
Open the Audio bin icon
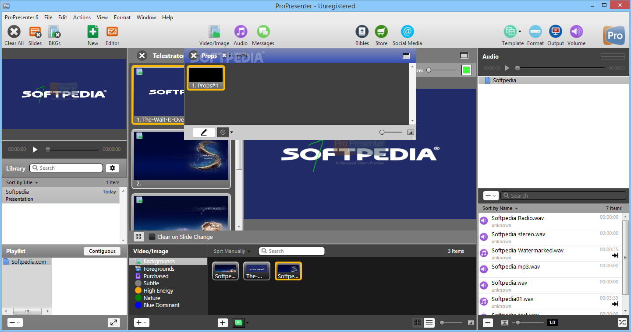(241, 32)
